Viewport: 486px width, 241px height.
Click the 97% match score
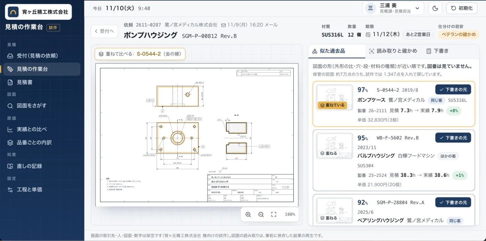coord(362,90)
